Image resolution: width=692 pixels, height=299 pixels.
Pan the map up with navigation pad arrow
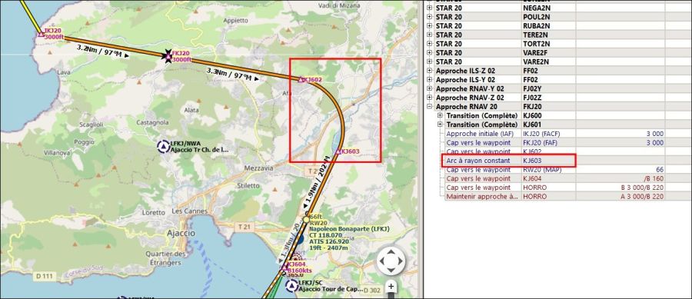[391, 253]
